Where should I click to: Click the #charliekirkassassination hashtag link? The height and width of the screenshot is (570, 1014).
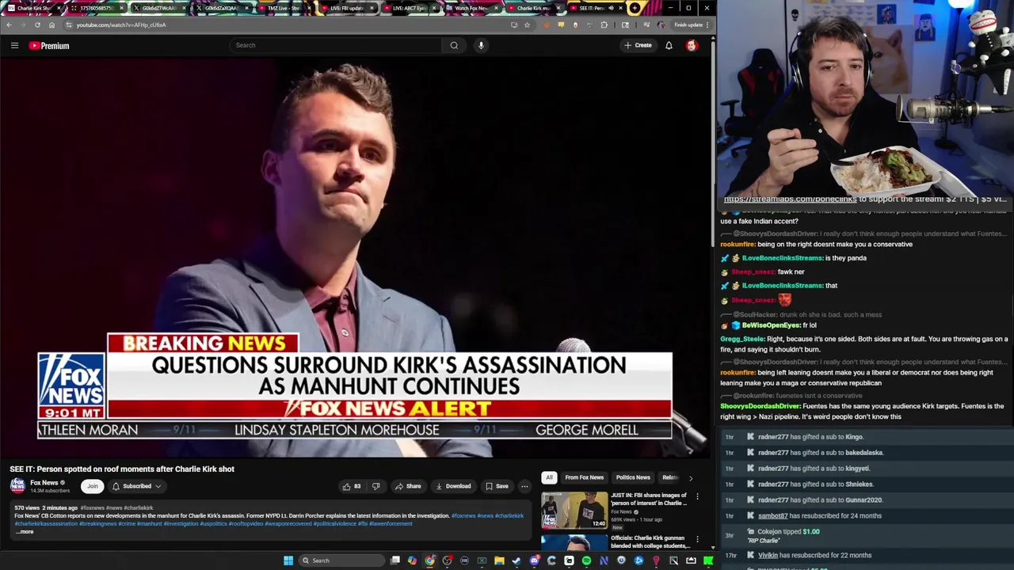46,524
